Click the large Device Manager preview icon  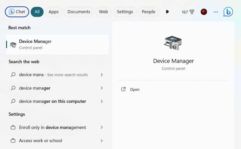(x=173, y=43)
